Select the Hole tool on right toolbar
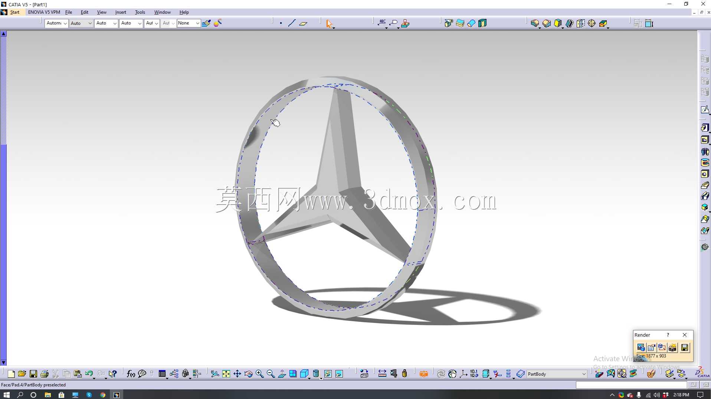 pos(705,174)
